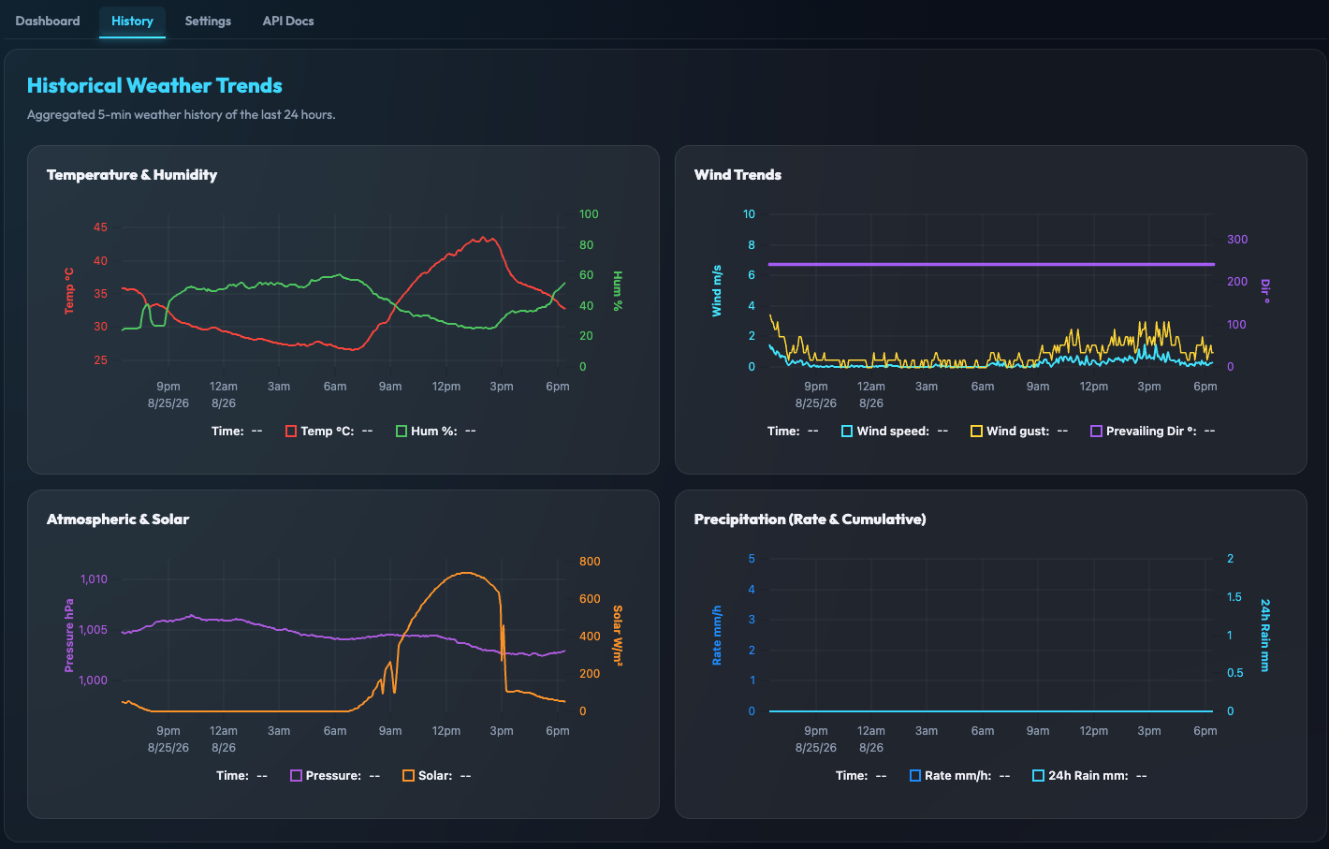Click the Time readout under Temperature chart
The width and height of the screenshot is (1329, 849).
(237, 432)
